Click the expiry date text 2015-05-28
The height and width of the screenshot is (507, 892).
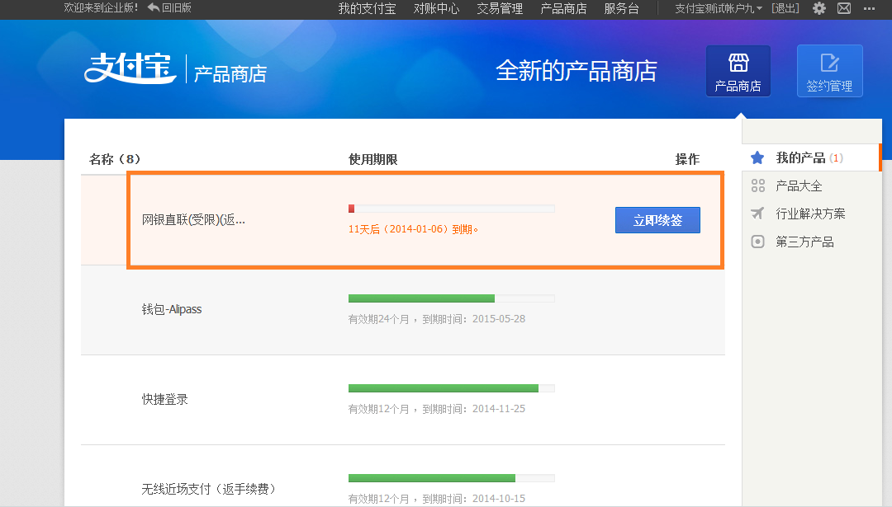coord(498,319)
